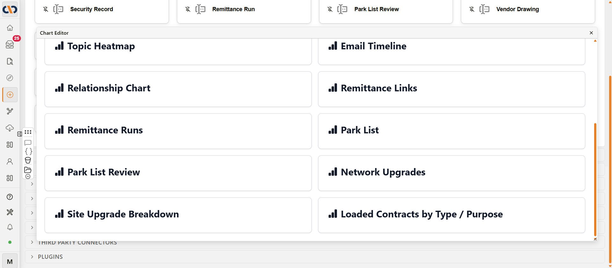Open the wrench and screwdriver tools icon
The image size is (612, 268).
10,212
